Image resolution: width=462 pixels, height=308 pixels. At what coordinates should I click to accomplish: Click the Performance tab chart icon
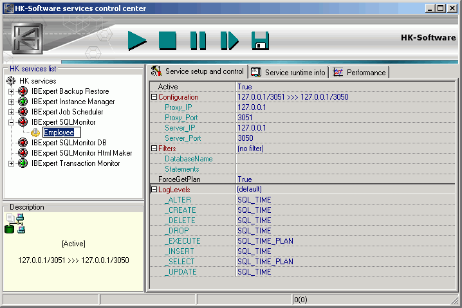tap(338, 72)
